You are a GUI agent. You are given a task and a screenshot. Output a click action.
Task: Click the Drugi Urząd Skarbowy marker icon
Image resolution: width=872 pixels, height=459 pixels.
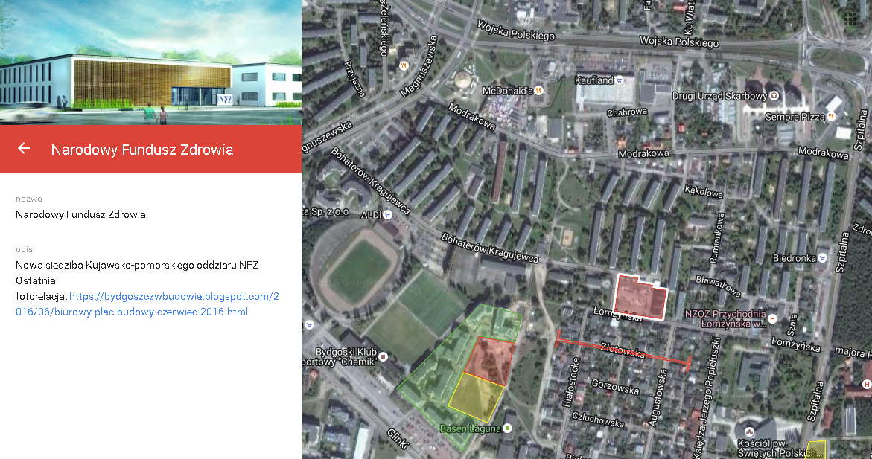click(774, 96)
